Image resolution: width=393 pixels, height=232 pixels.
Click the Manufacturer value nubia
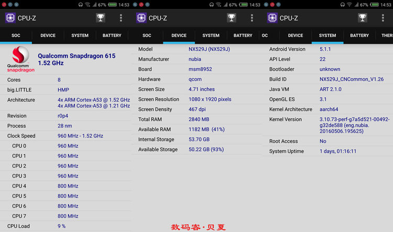coord(195,59)
